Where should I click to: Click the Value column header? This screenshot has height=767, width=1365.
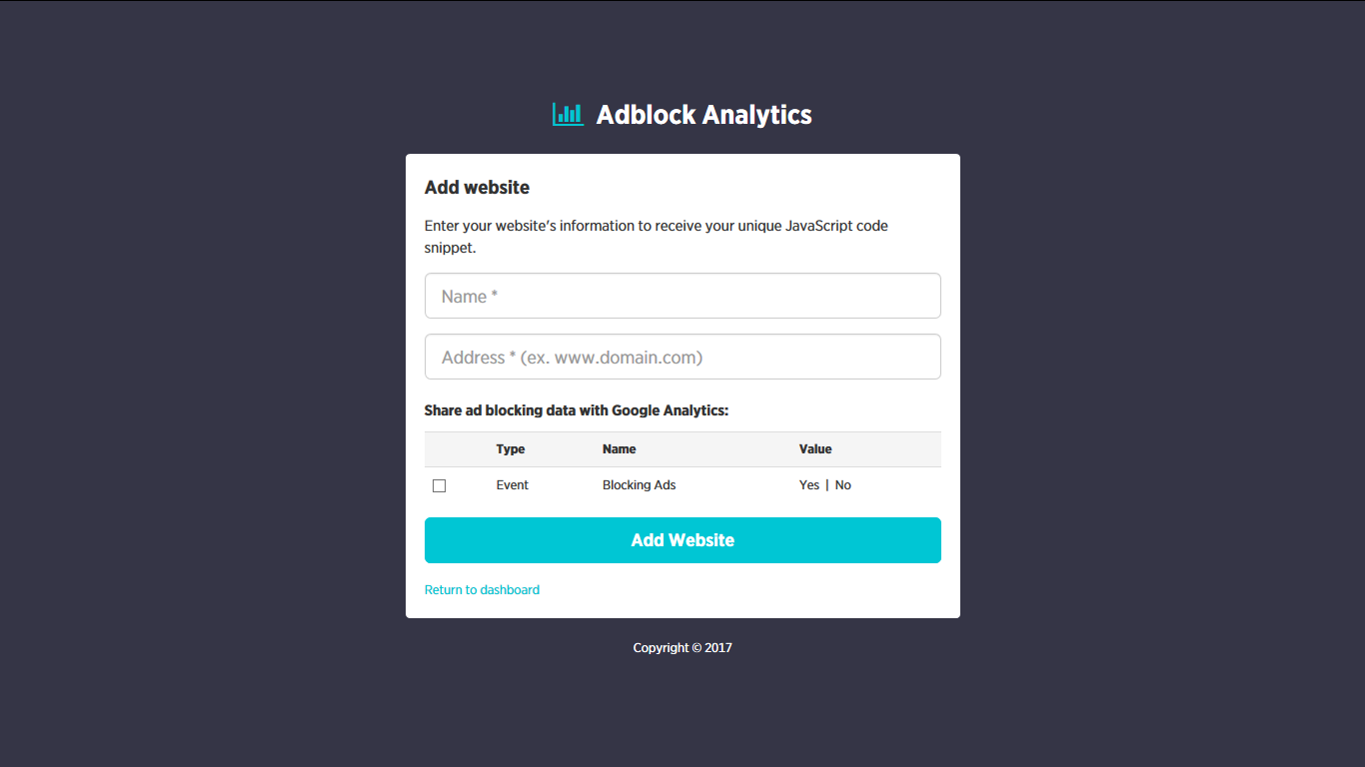tap(815, 448)
